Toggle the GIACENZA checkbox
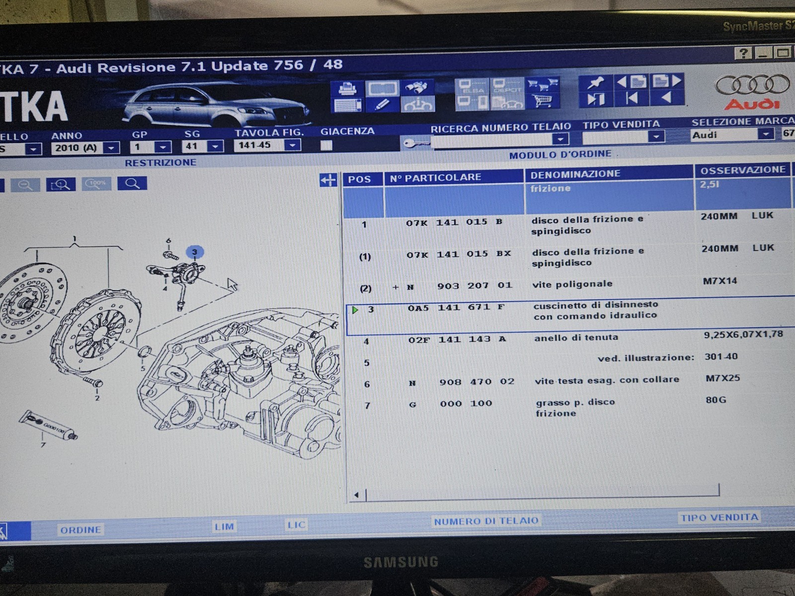This screenshot has height=596, width=795. [x=326, y=145]
